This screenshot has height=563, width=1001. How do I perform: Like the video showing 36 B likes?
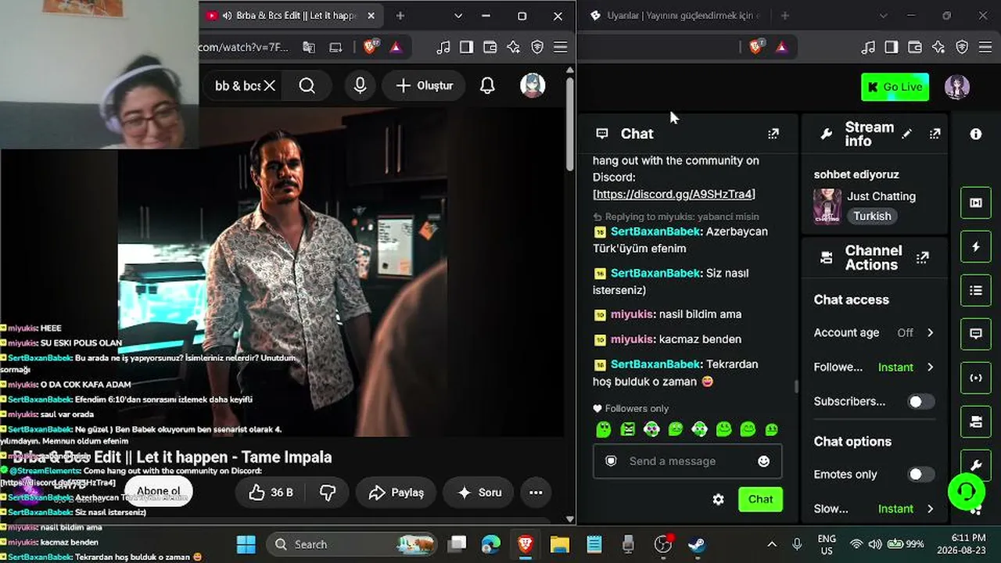click(271, 493)
